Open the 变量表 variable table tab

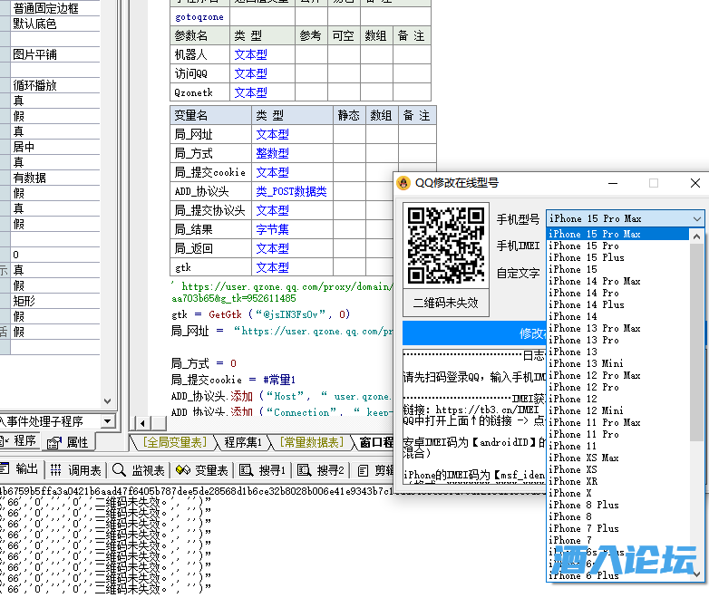pyautogui.click(x=202, y=470)
